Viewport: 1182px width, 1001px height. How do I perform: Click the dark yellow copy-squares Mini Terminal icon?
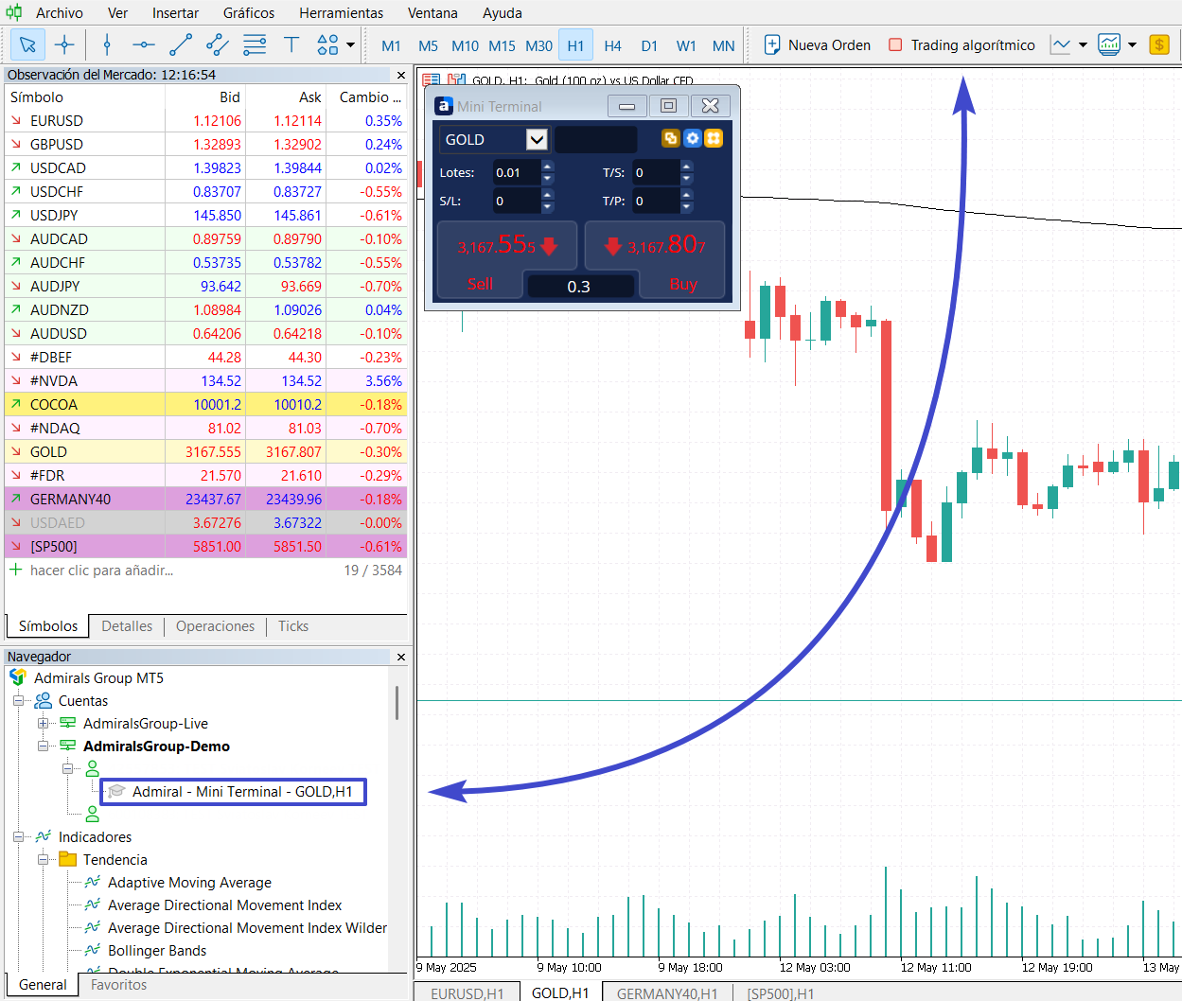(x=671, y=138)
